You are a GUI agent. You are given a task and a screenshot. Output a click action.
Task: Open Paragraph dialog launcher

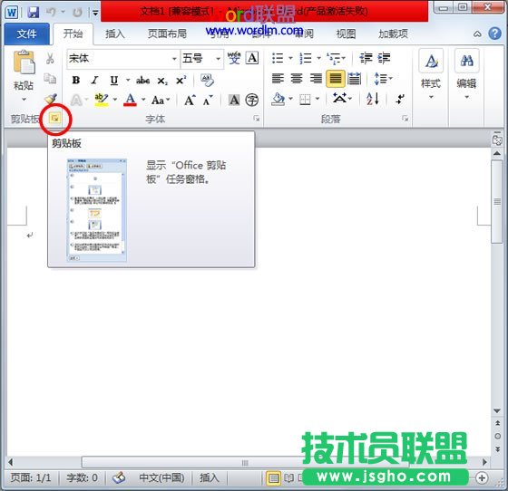405,119
